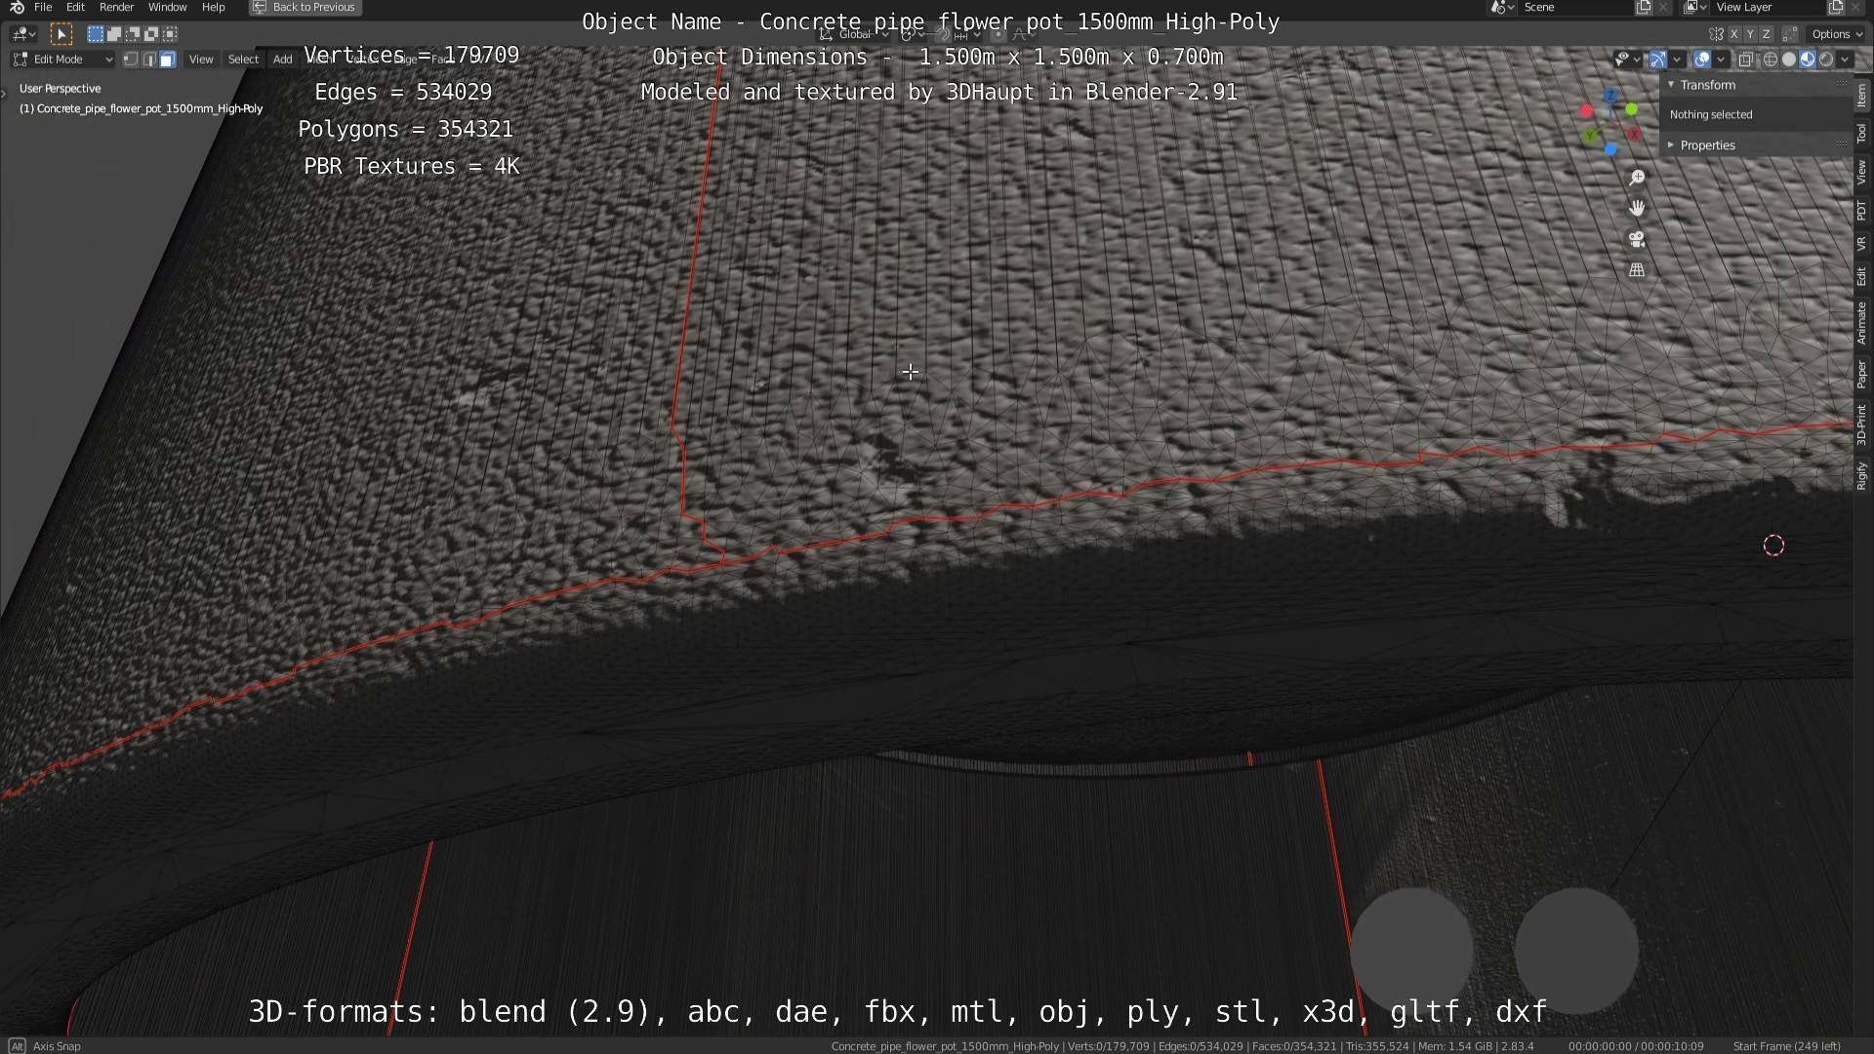Open the Options dropdown

1836,34
